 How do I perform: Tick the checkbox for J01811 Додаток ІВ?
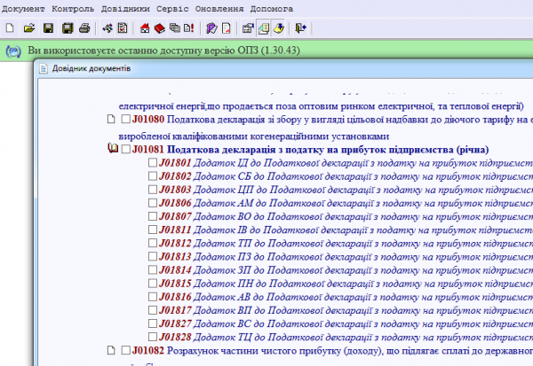click(153, 230)
